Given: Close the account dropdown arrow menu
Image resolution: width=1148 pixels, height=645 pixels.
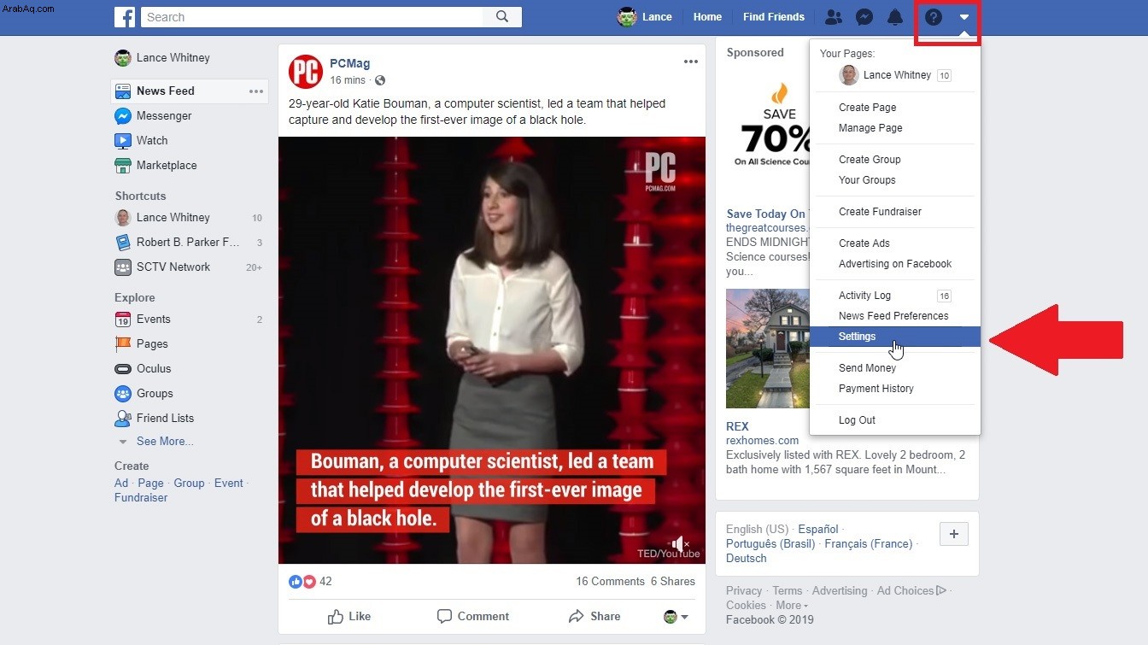Looking at the screenshot, I should click(x=963, y=17).
